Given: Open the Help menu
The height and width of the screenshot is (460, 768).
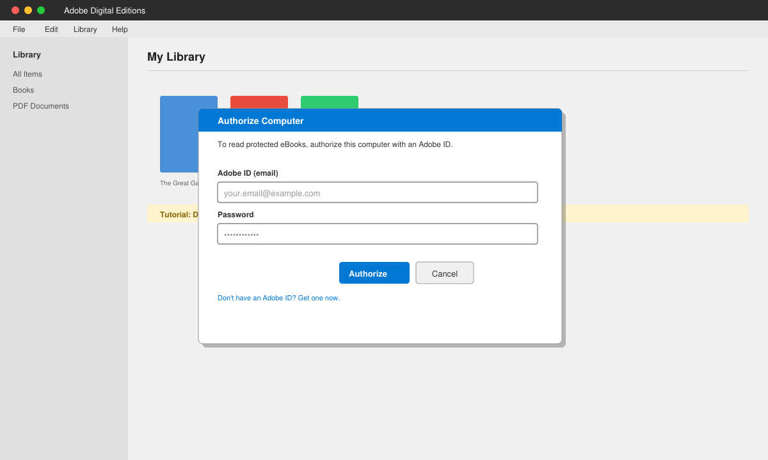Looking at the screenshot, I should tap(120, 29).
